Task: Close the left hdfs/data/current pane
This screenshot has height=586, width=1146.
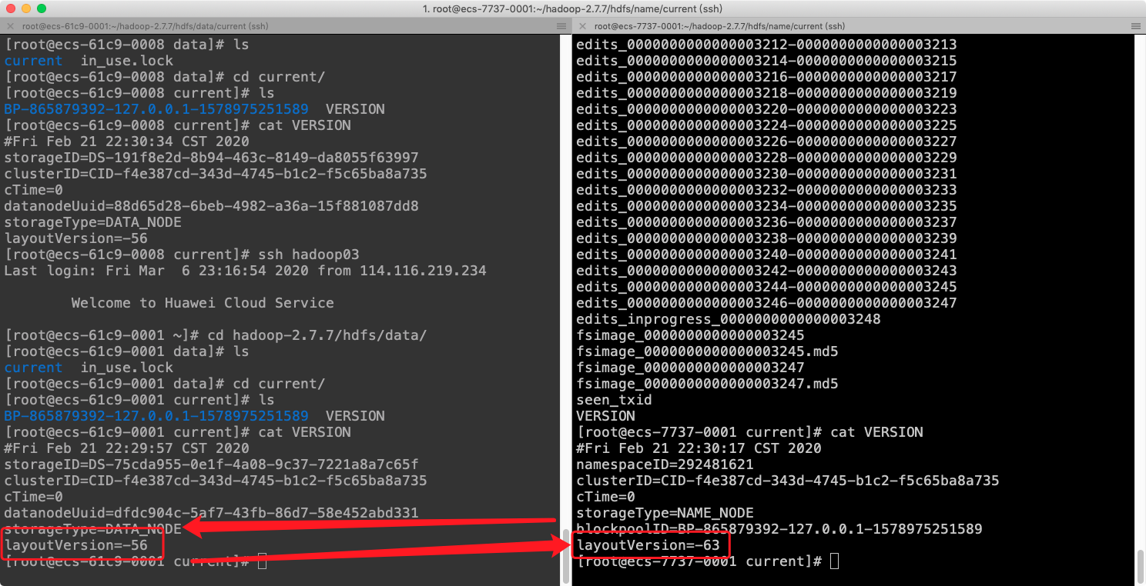Action: (x=10, y=26)
